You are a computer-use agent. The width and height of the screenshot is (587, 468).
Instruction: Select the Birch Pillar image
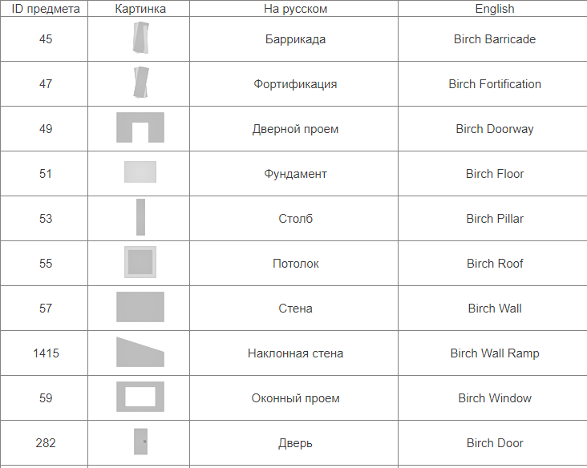point(140,217)
